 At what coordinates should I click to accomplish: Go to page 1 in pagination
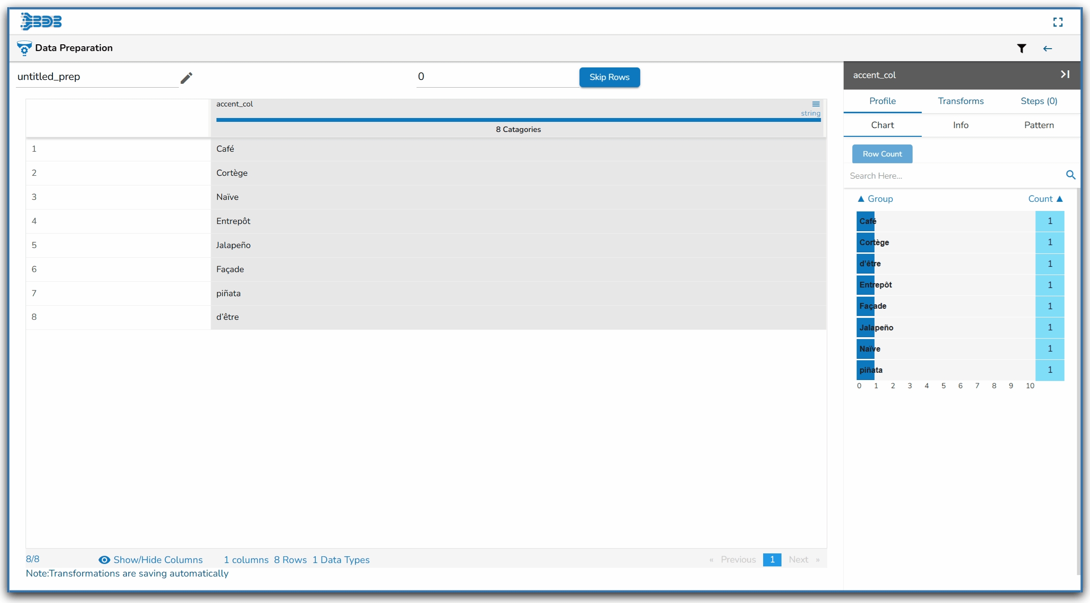click(772, 560)
